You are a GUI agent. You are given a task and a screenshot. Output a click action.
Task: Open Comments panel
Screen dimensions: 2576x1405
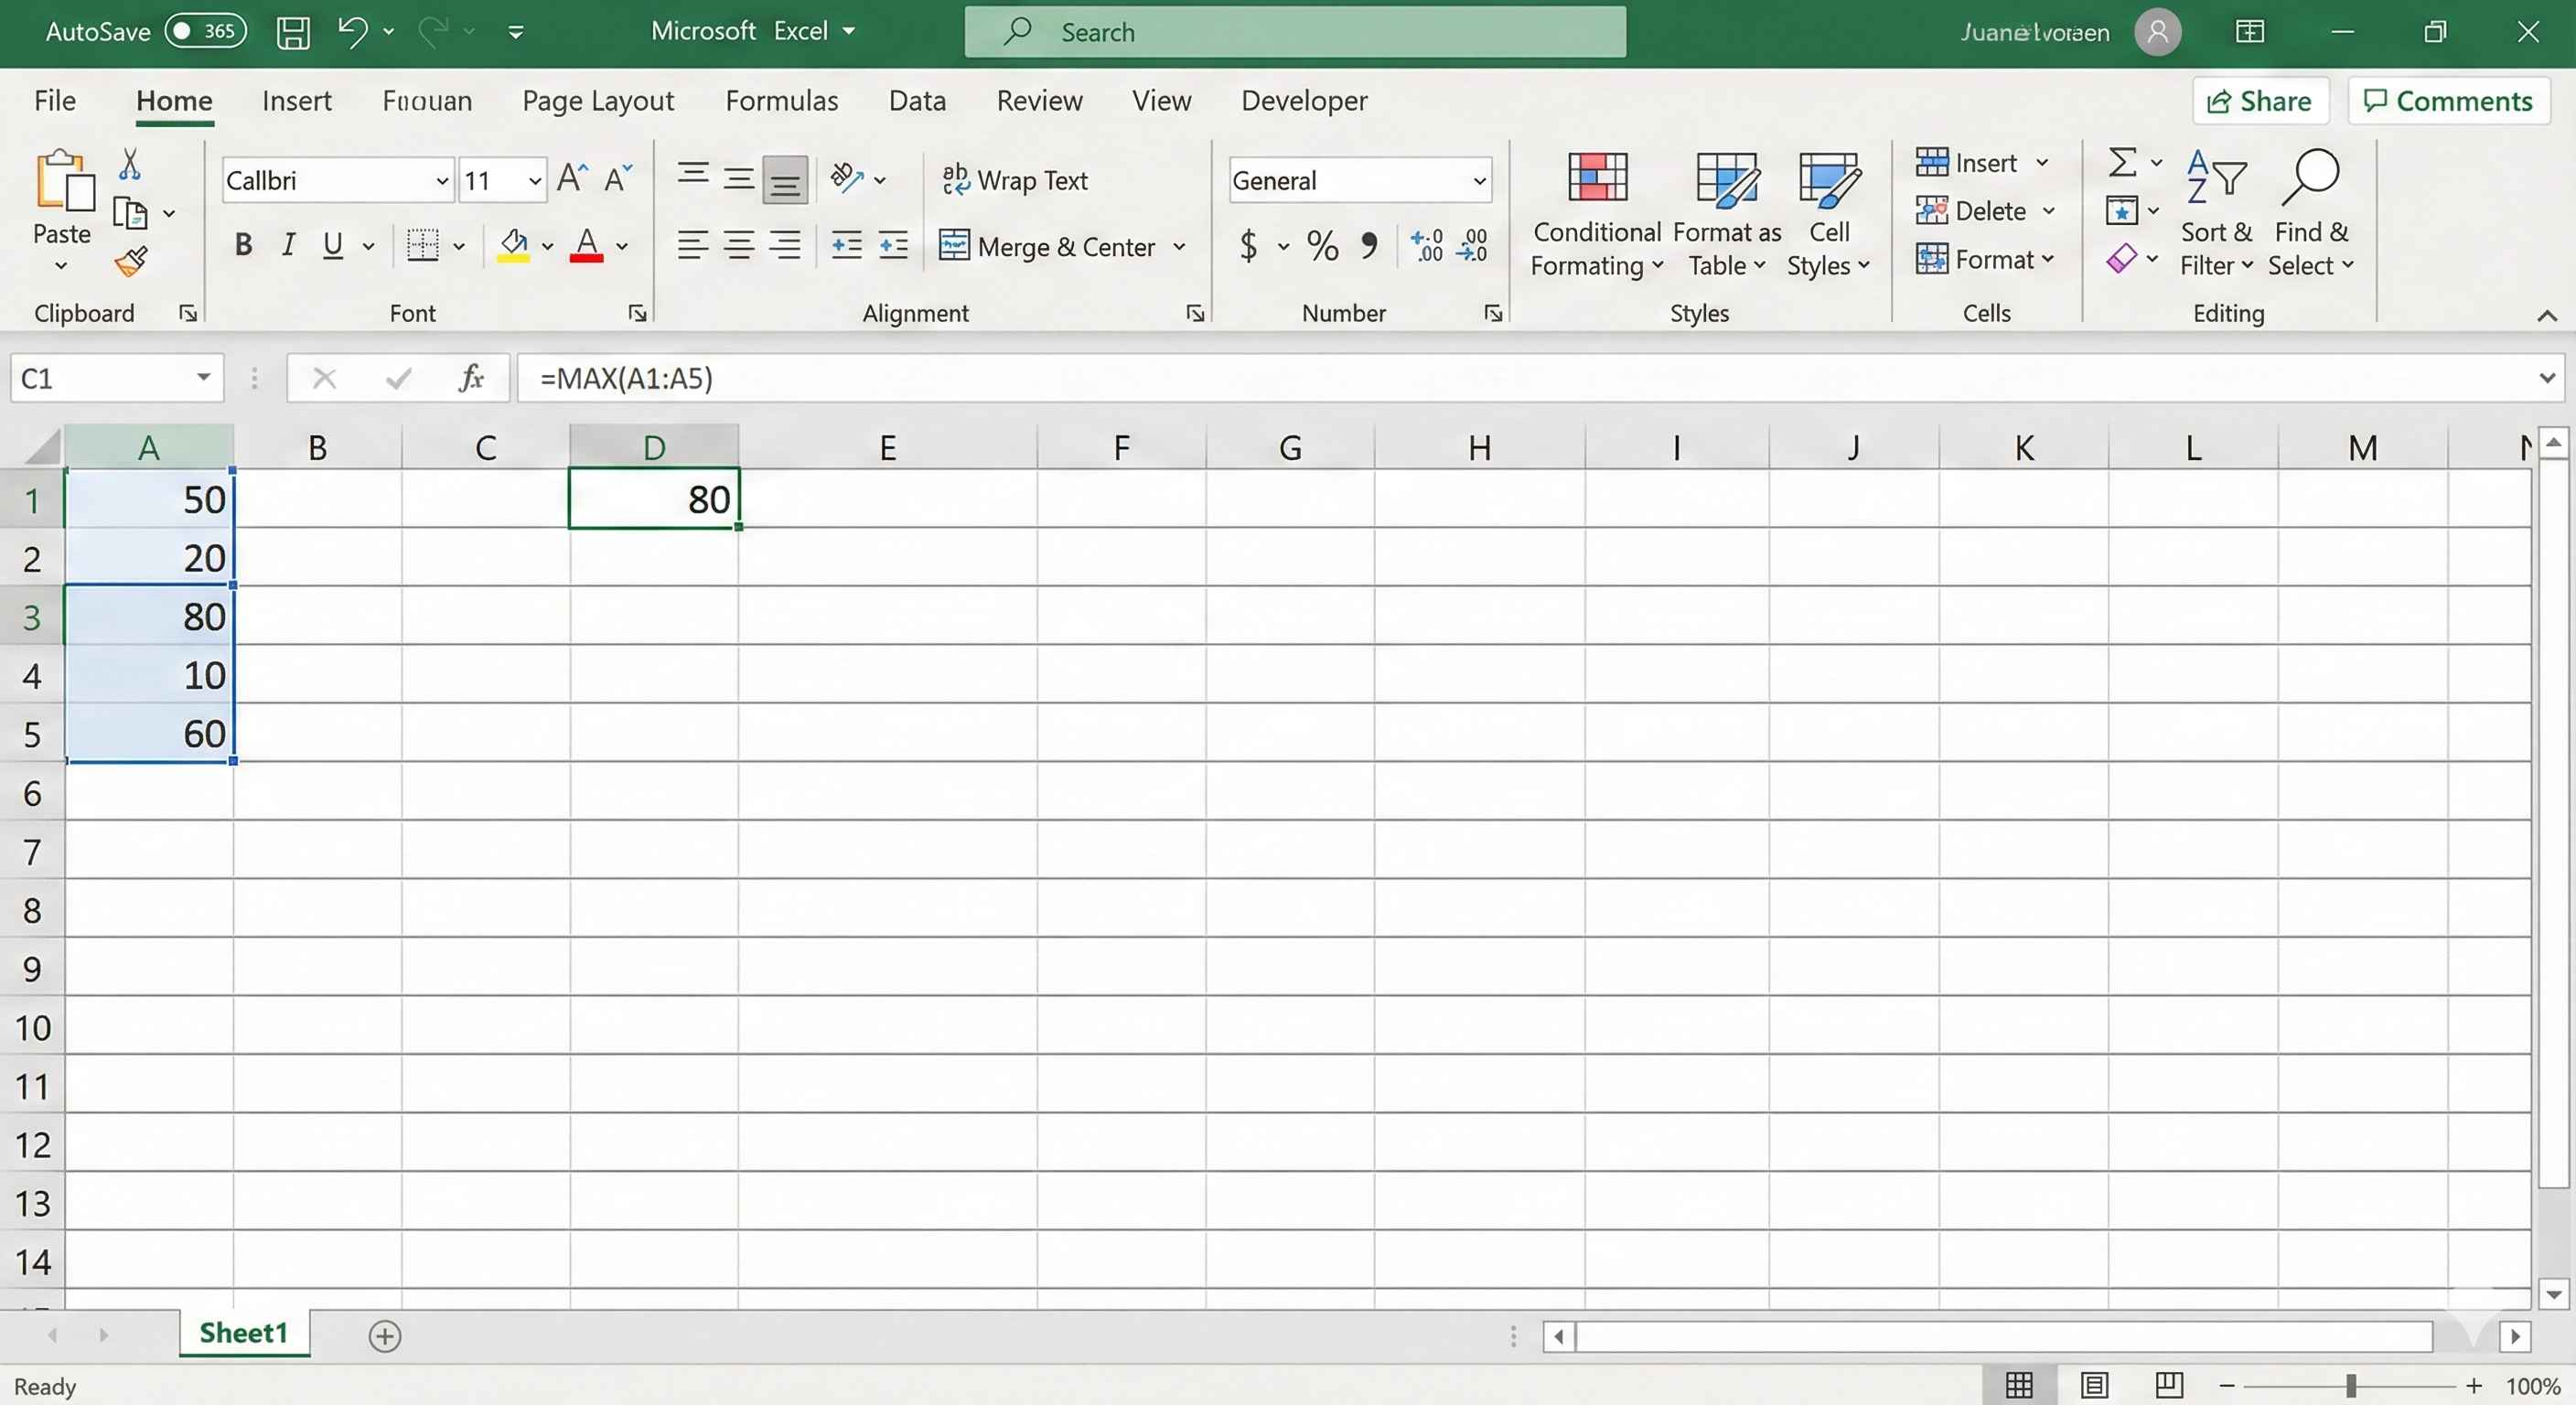pyautogui.click(x=2447, y=100)
